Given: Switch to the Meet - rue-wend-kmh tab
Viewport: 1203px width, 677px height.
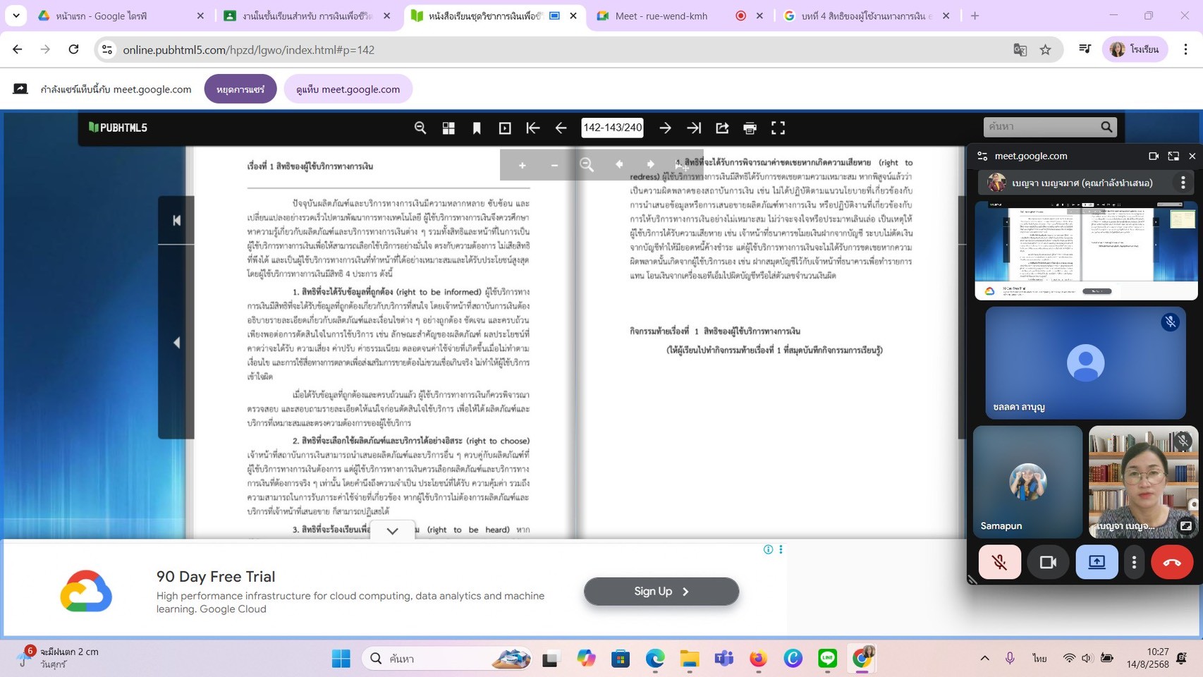Looking at the screenshot, I should 660,16.
